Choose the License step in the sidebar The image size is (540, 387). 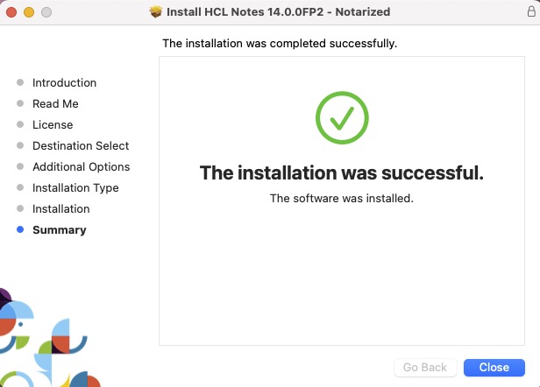coord(53,125)
